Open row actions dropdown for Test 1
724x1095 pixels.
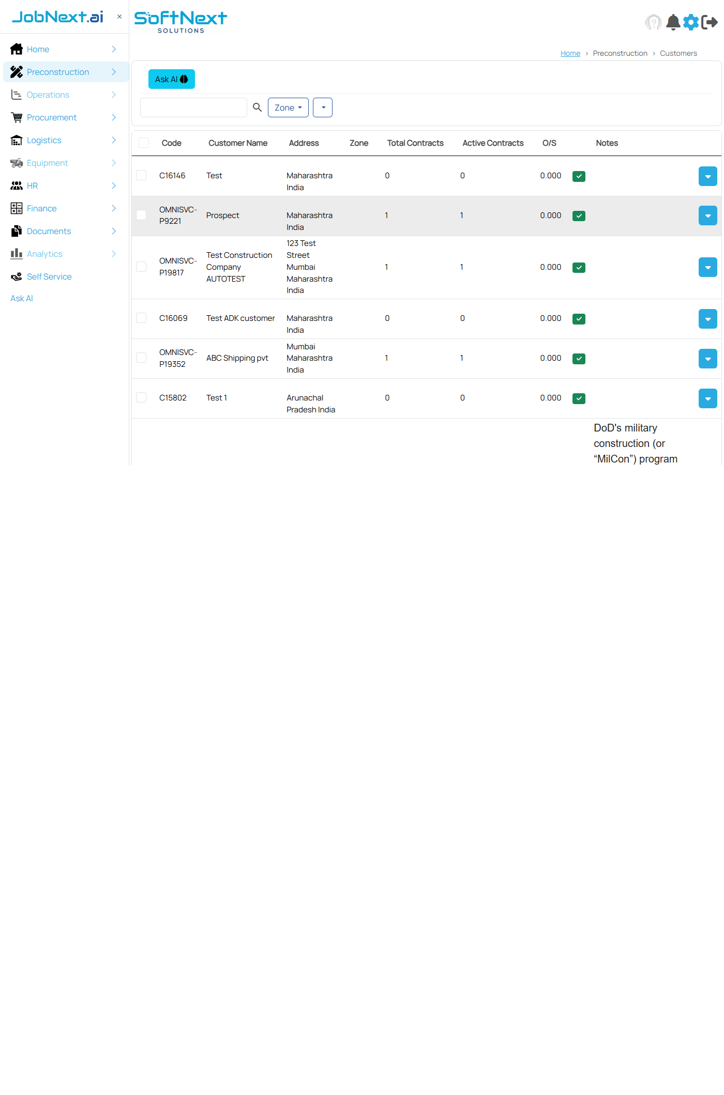coord(707,398)
